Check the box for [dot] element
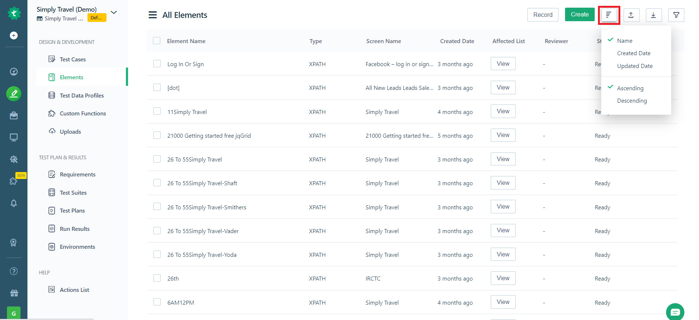699x320 pixels. tap(157, 87)
